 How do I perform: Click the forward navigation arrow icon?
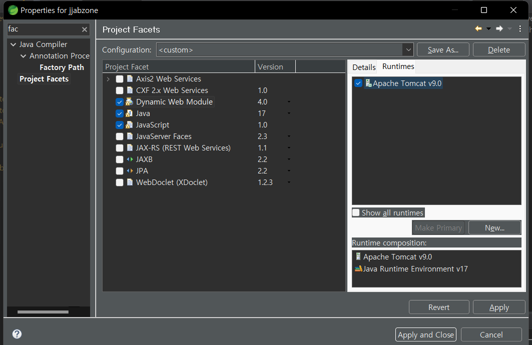tap(499, 29)
